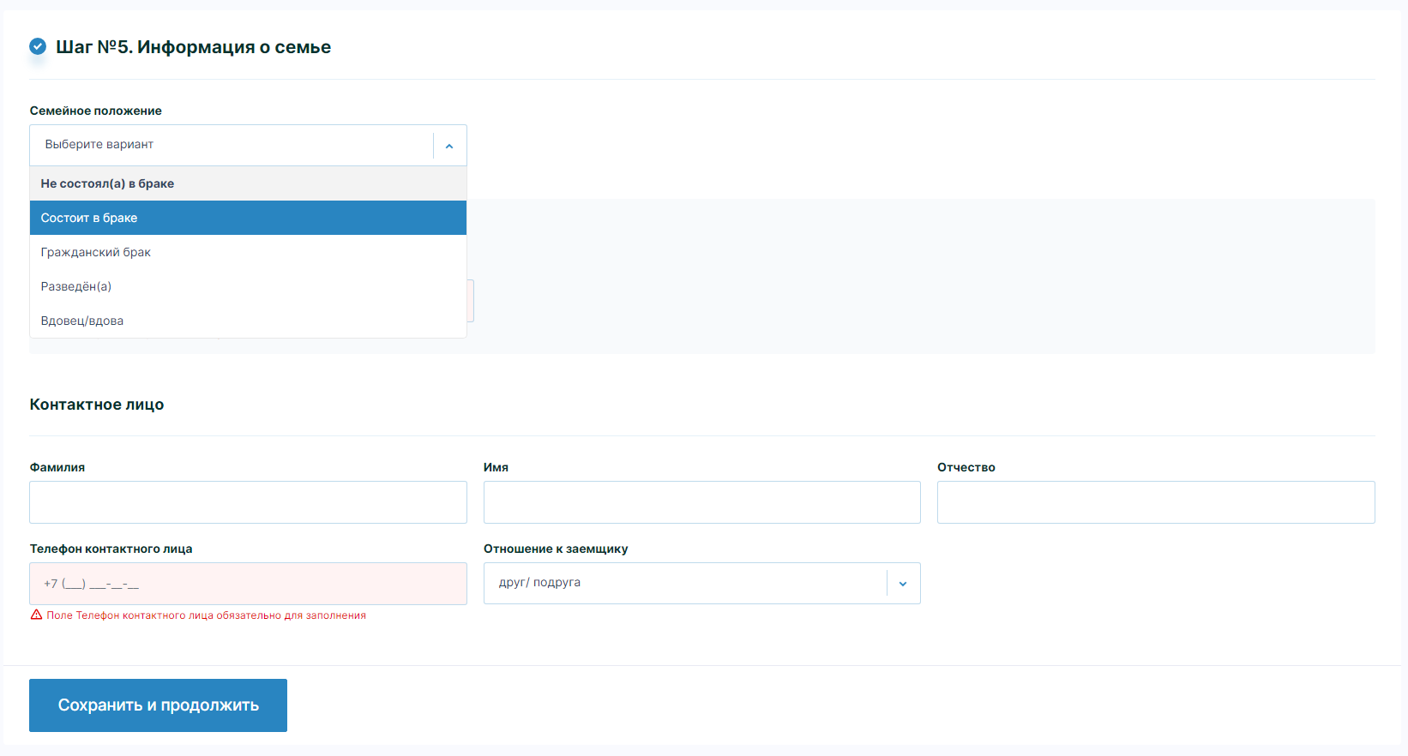
Task: Click the Выберите вариант placeholder field
Action: click(x=232, y=145)
